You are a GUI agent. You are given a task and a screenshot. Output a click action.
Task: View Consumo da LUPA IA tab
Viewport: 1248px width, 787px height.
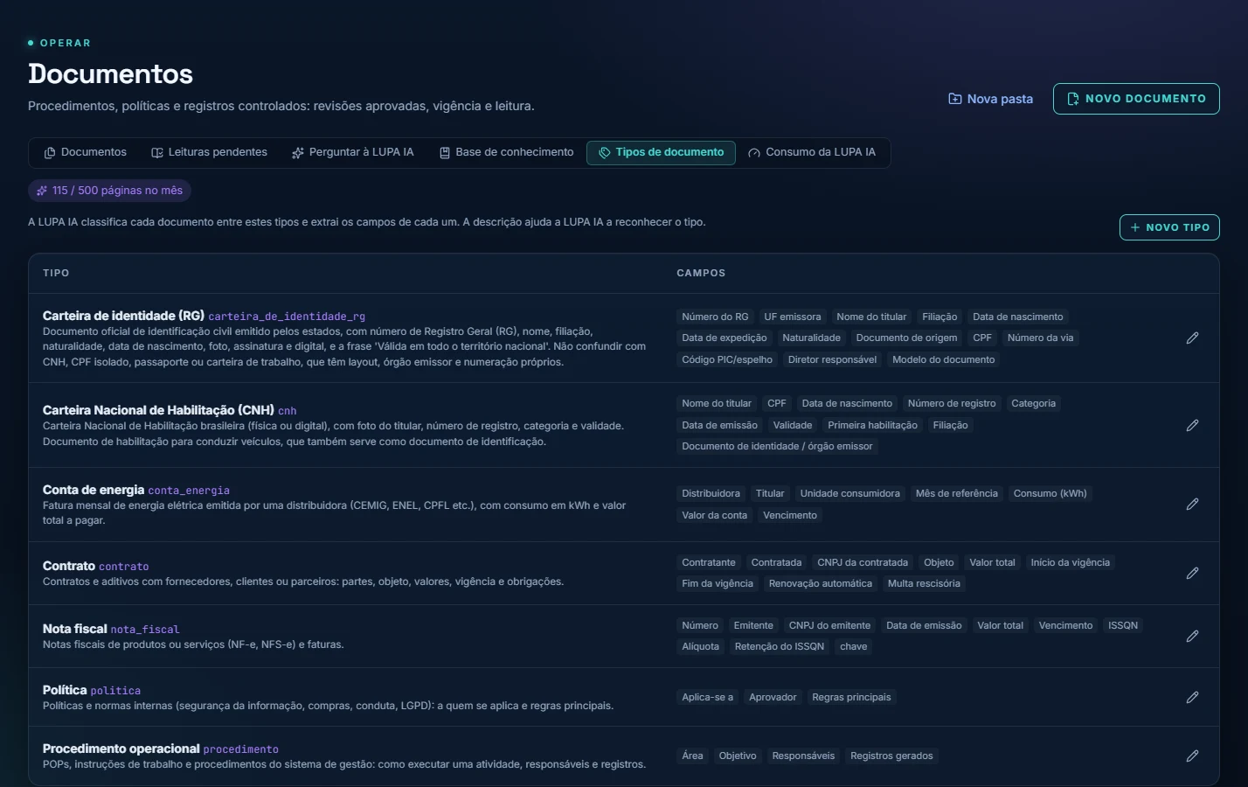812,152
